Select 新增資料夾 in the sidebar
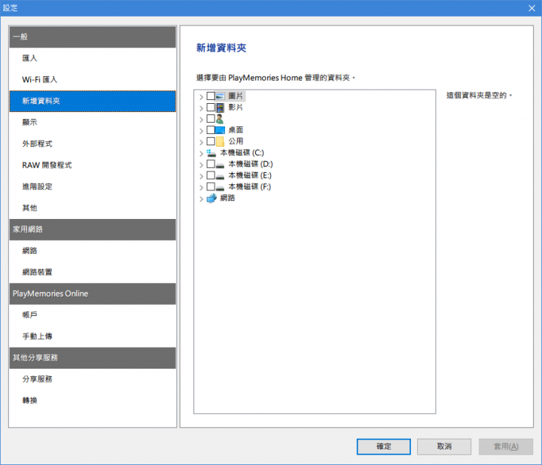Screen dimensions: 542x465 [93, 102]
